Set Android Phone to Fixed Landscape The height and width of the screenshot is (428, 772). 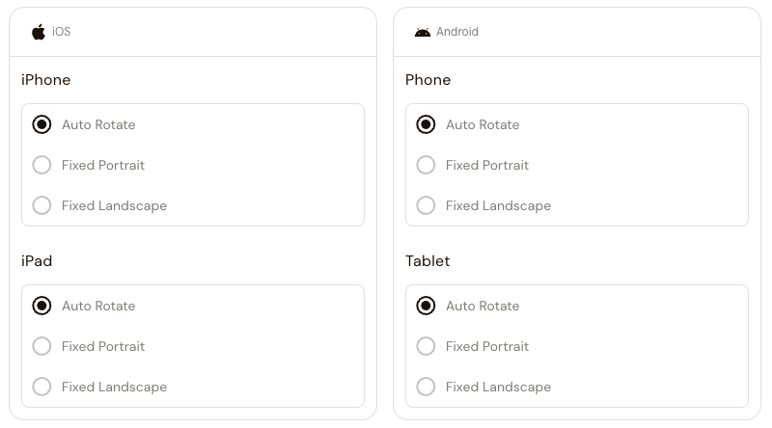pyautogui.click(x=426, y=205)
